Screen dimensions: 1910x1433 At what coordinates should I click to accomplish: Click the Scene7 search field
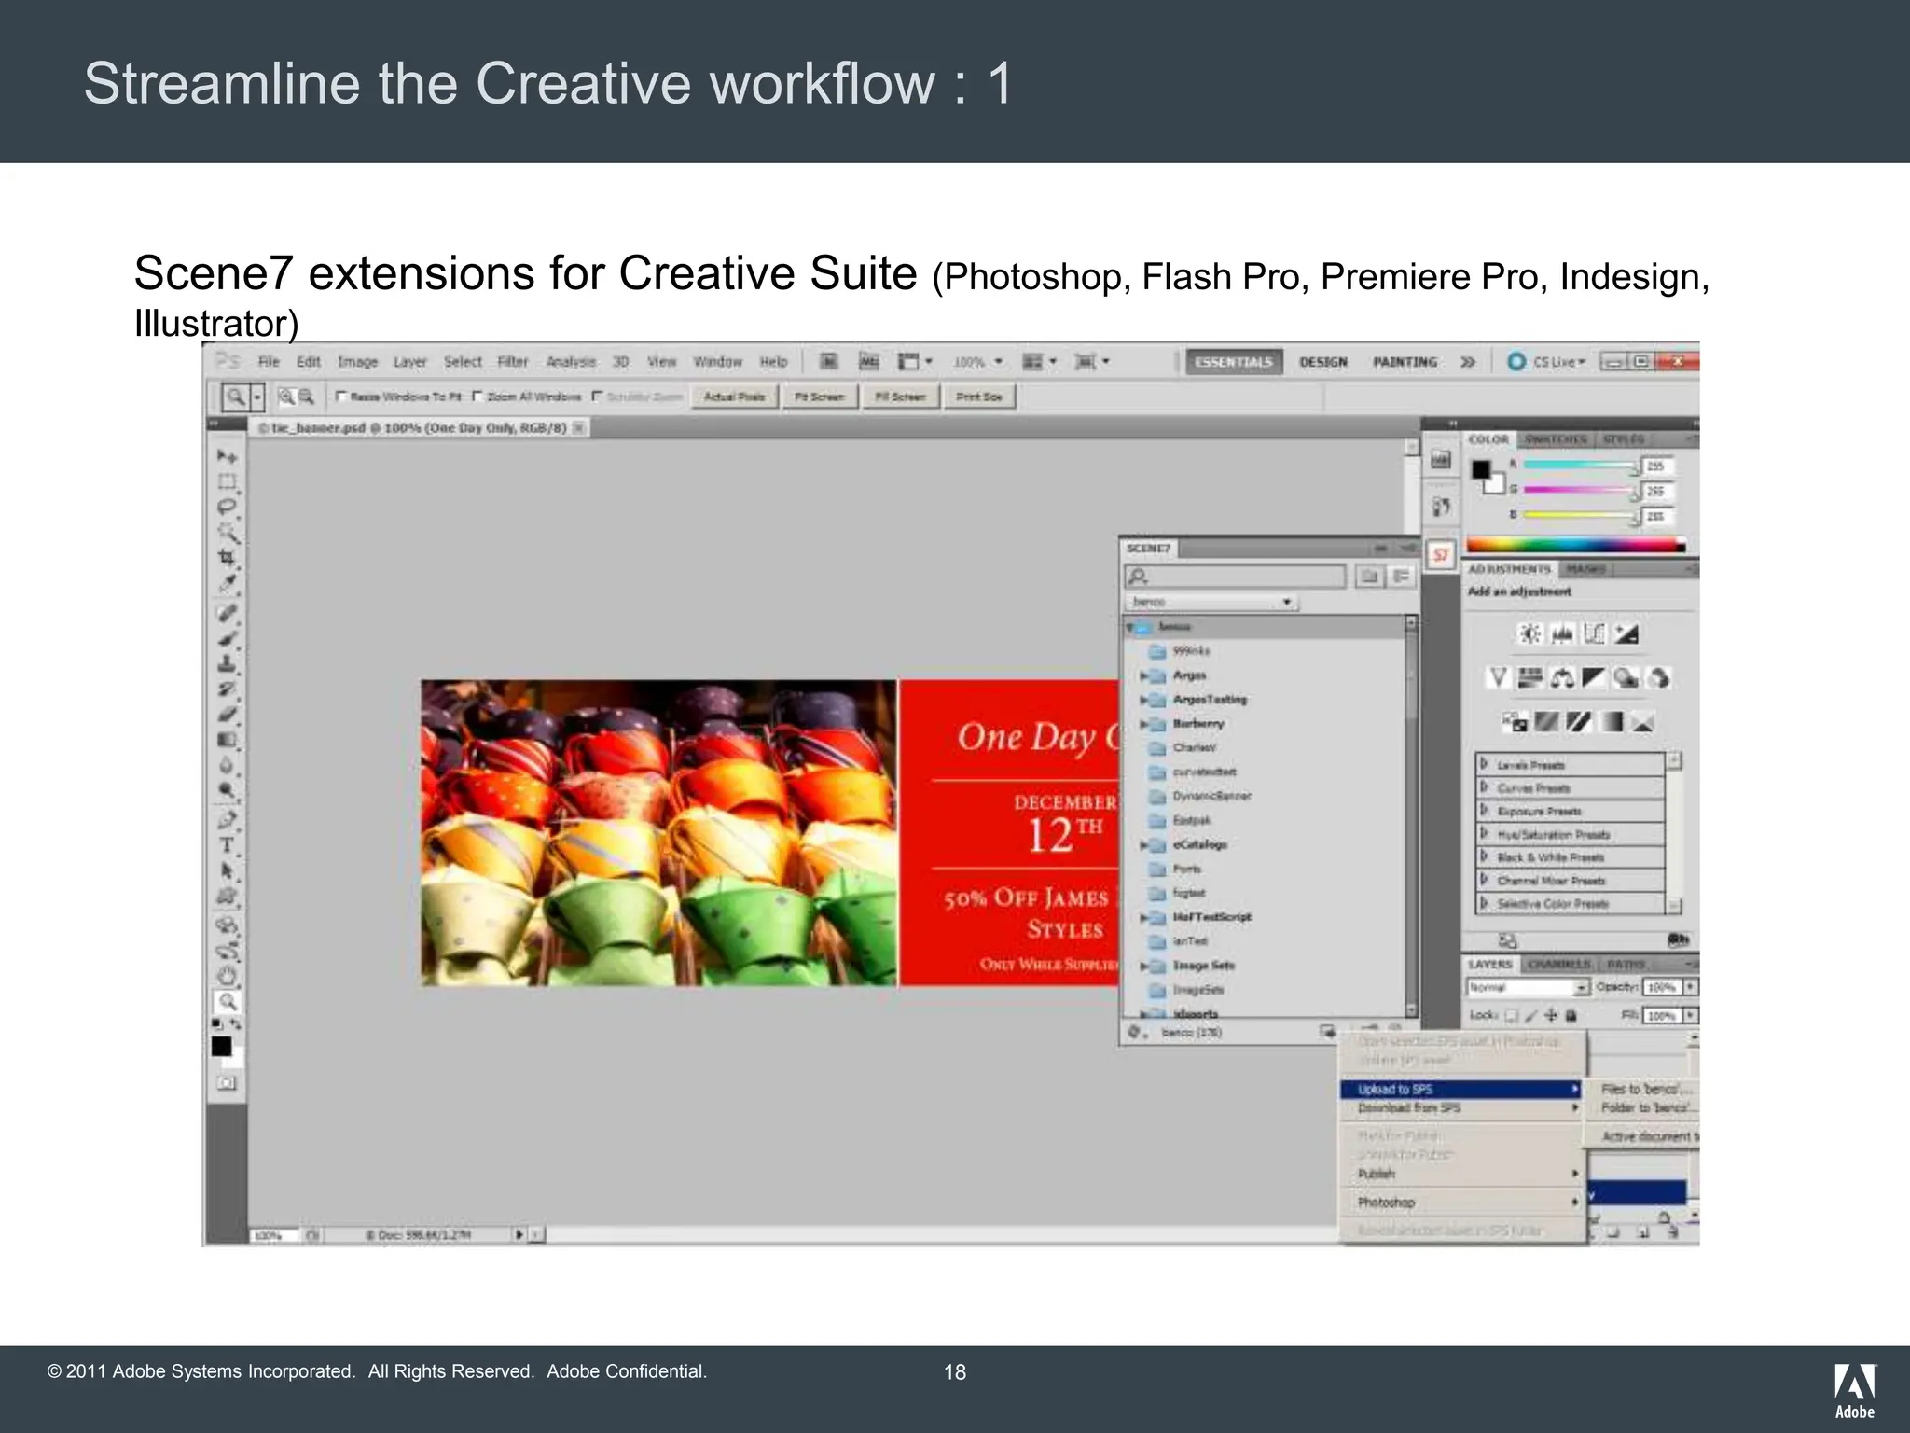click(x=1235, y=577)
